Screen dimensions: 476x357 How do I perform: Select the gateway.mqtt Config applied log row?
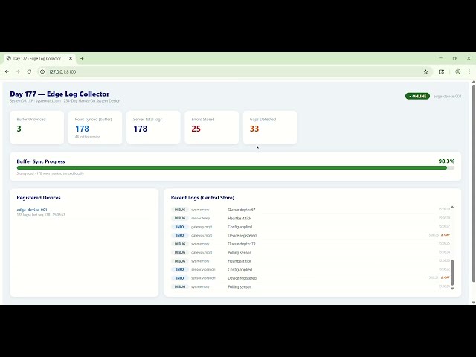pos(311,227)
